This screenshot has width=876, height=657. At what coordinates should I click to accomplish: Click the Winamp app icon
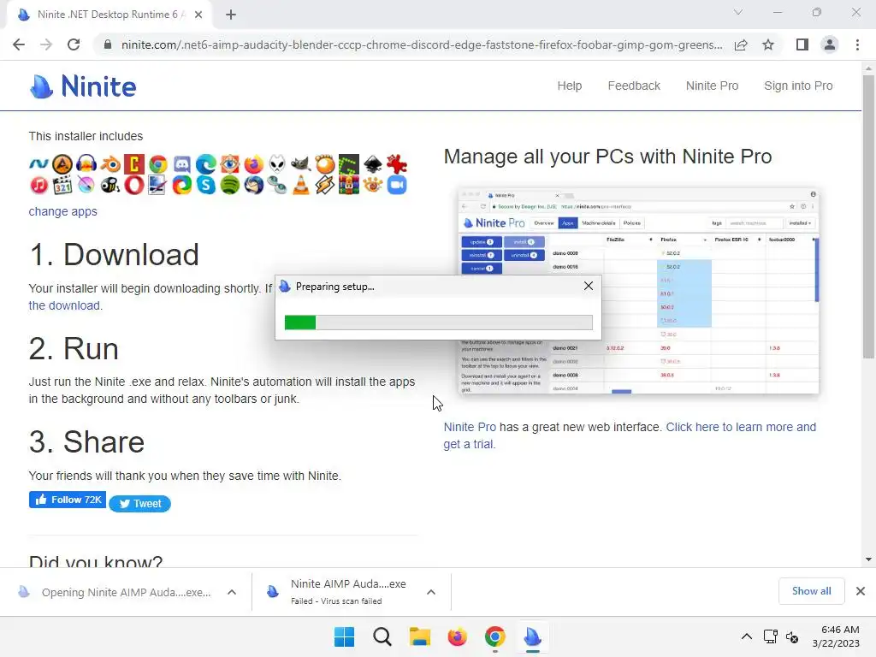[x=325, y=185]
